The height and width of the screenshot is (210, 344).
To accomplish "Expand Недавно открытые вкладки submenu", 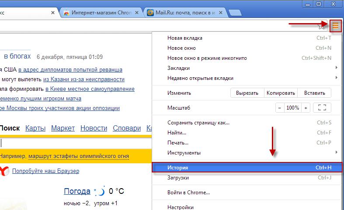I will [247, 78].
